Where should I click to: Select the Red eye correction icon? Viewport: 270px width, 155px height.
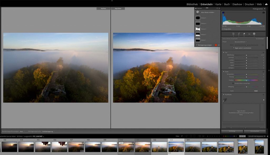[249, 34]
